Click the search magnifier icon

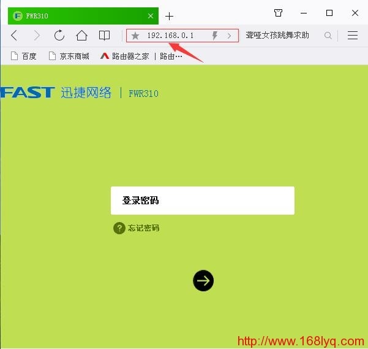328,36
